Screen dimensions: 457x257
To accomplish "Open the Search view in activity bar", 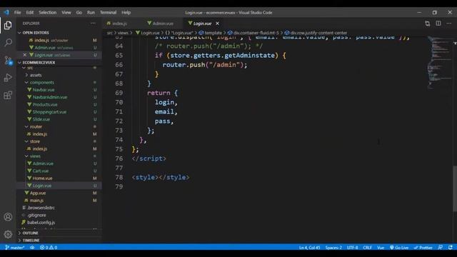I will [x=8, y=43].
